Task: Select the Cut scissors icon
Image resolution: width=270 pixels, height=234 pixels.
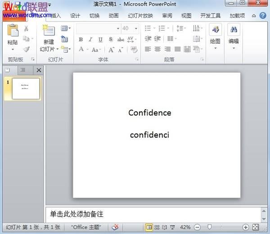Action: (x=26, y=28)
